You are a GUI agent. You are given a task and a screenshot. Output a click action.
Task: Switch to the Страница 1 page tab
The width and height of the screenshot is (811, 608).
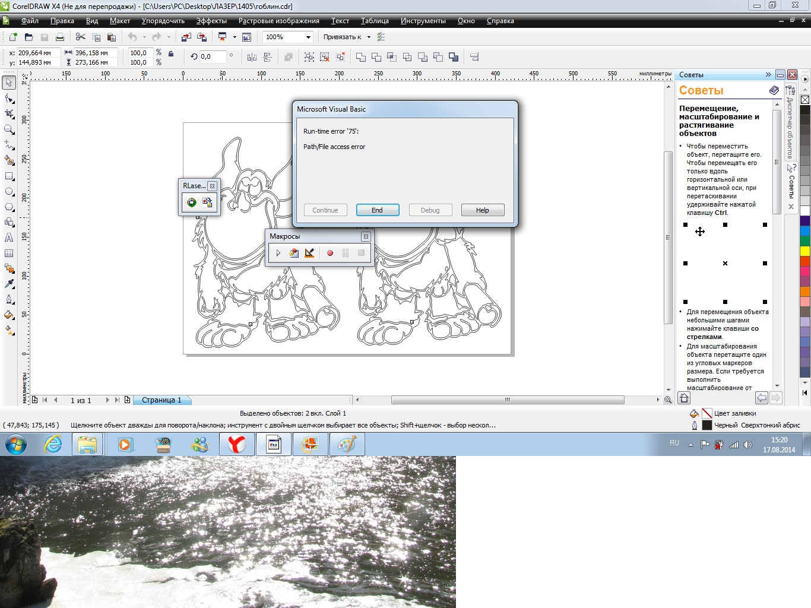(161, 400)
